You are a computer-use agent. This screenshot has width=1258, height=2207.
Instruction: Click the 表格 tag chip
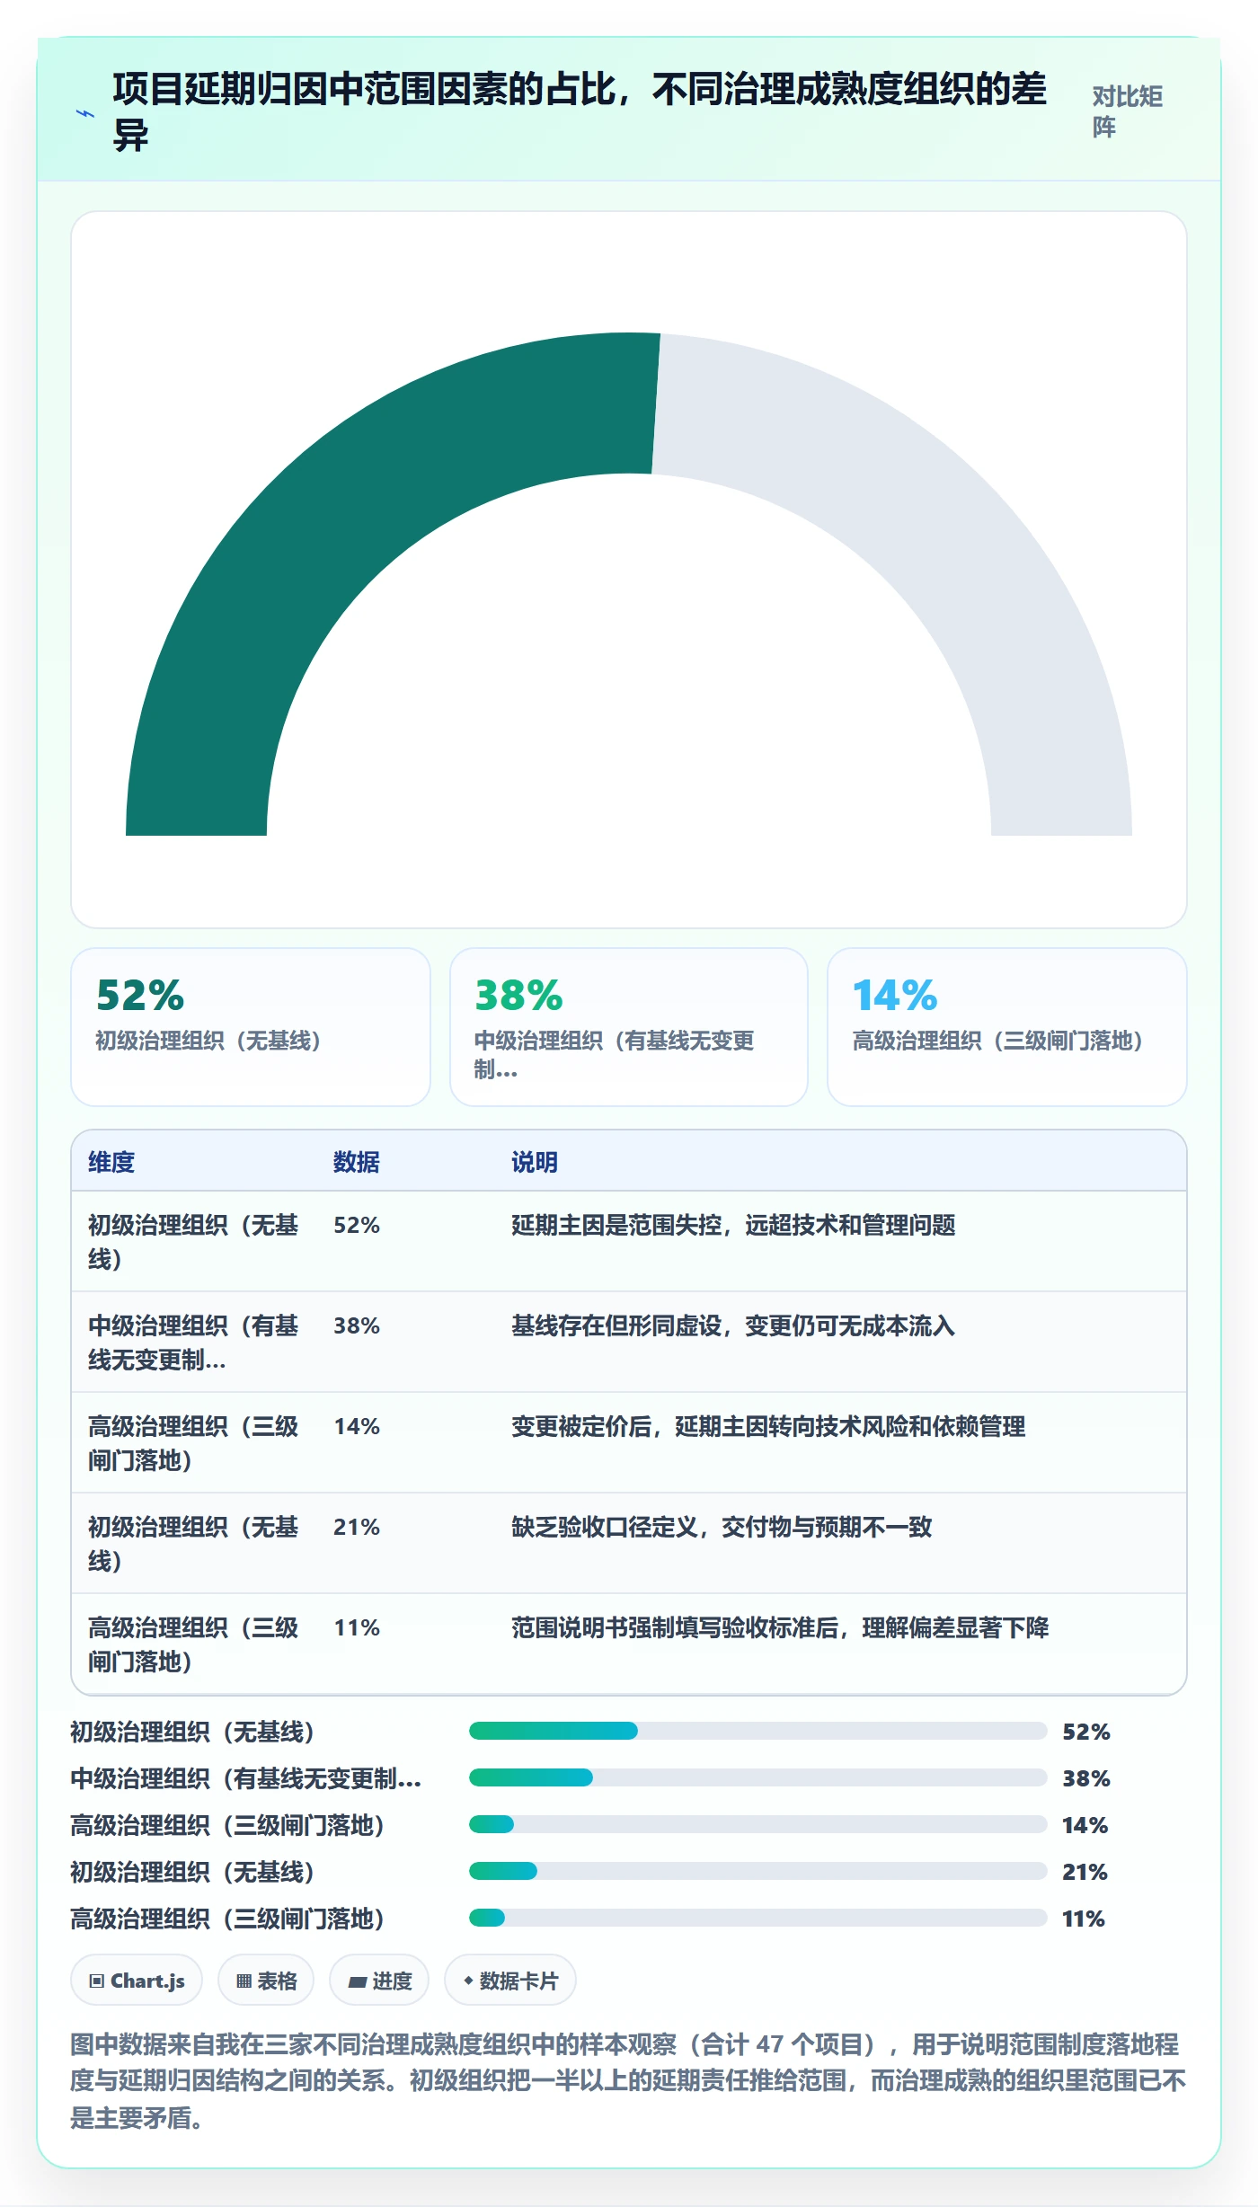pyautogui.click(x=266, y=1981)
